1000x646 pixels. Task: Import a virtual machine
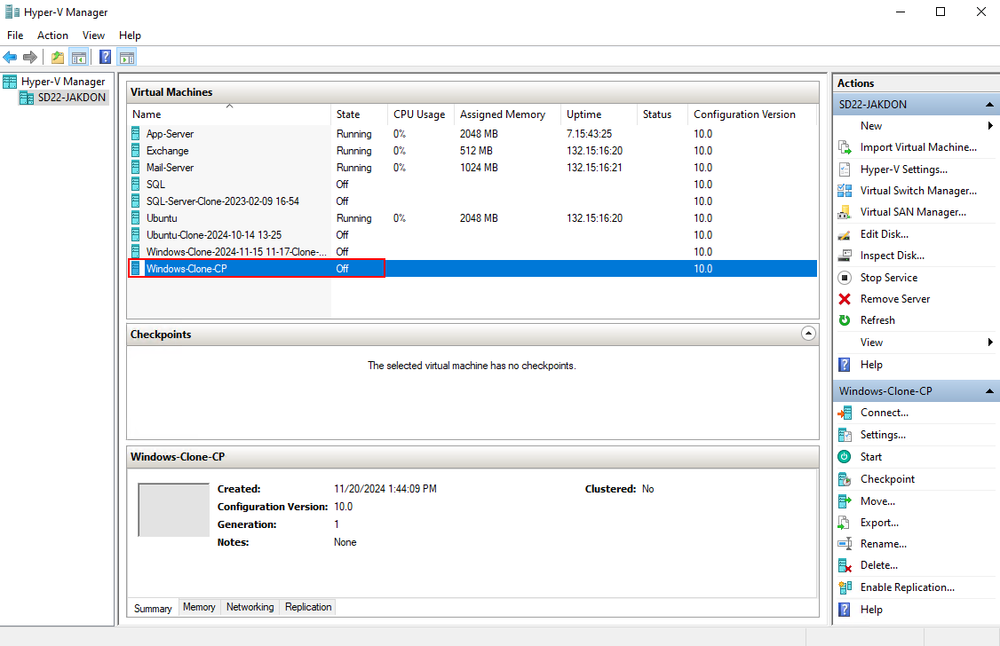pos(915,146)
